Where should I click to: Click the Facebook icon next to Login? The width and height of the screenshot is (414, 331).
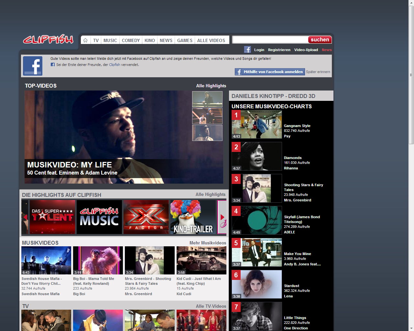coord(247,49)
